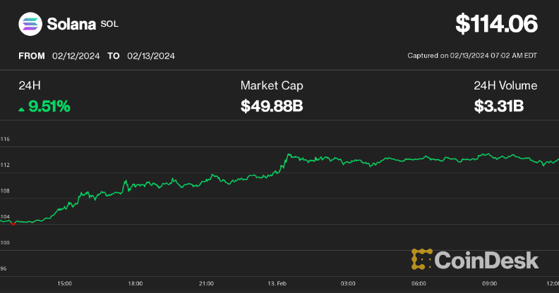This screenshot has height=293, width=559.
Task: Click the $49.88B market cap value
Action: point(272,106)
